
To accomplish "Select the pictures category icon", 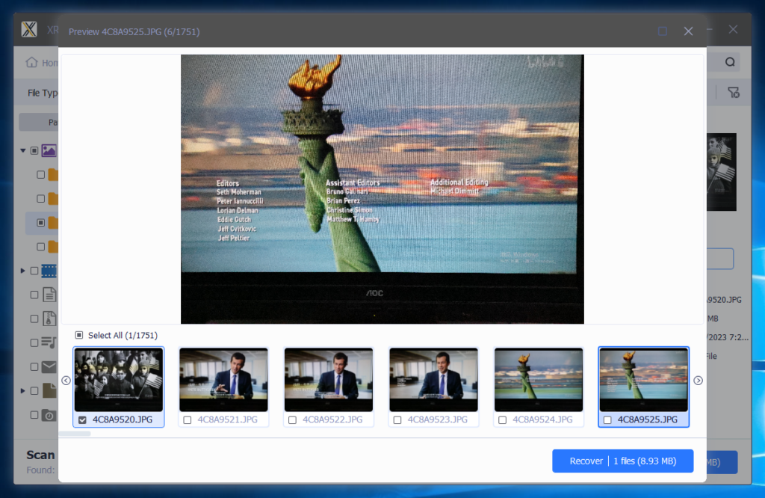I will (x=49, y=150).
